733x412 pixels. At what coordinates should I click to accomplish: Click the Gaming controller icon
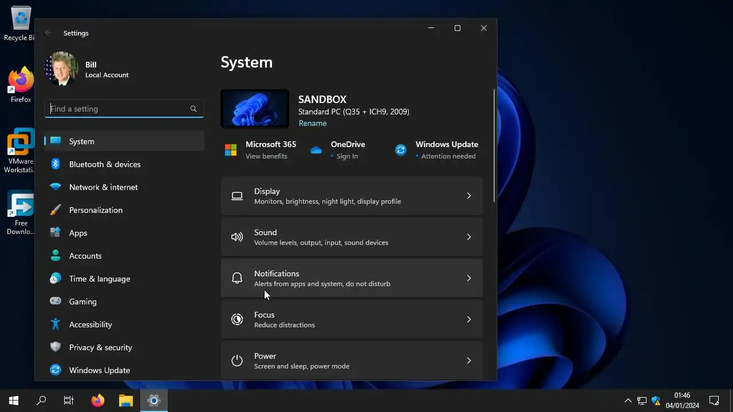(x=56, y=301)
